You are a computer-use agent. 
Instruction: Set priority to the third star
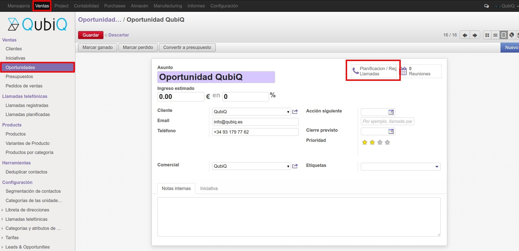coord(380,142)
